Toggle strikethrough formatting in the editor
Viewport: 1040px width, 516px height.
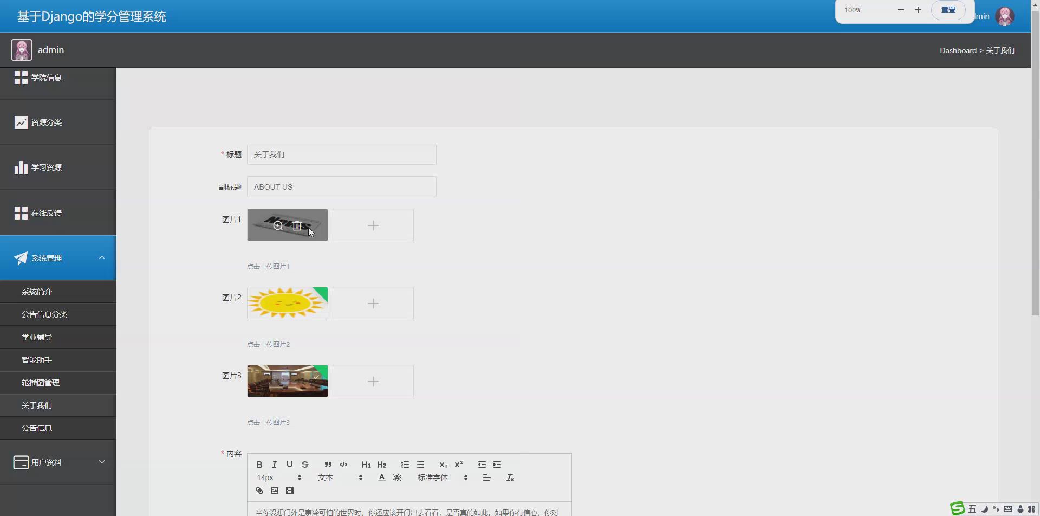point(304,465)
